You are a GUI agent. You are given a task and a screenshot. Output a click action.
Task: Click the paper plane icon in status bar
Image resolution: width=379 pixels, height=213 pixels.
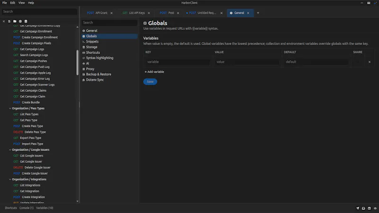tap(358, 208)
